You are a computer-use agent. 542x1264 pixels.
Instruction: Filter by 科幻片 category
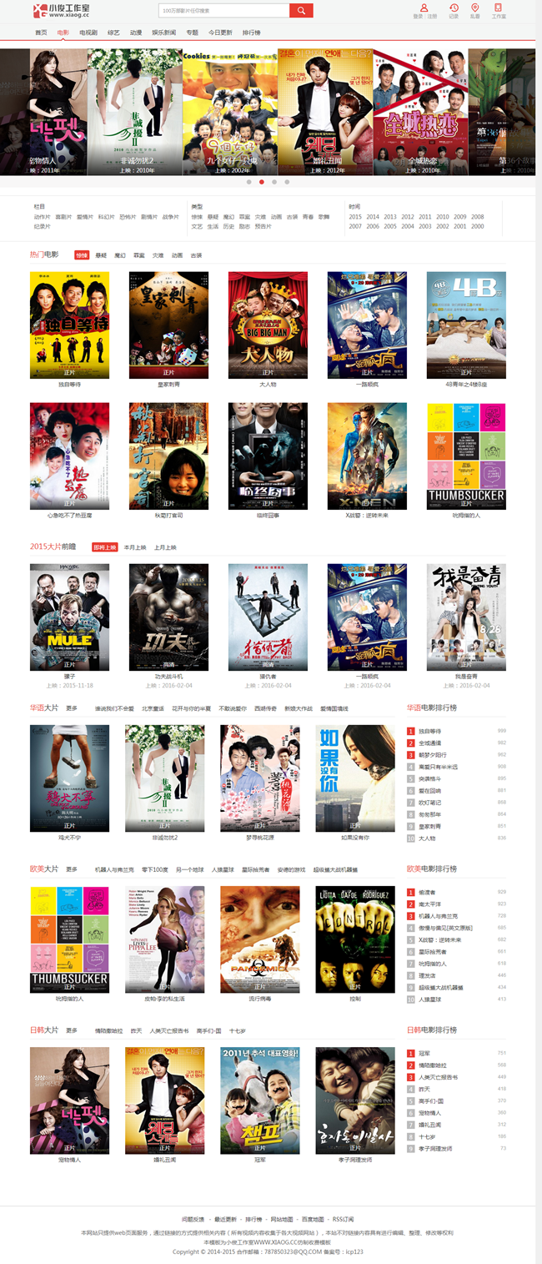[106, 217]
